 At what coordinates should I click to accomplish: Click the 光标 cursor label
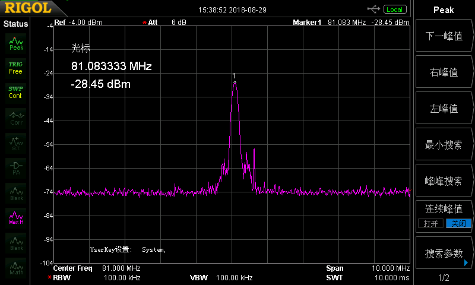click(x=81, y=48)
